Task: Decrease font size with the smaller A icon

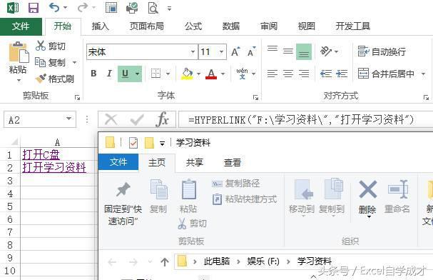Action: pos(251,51)
